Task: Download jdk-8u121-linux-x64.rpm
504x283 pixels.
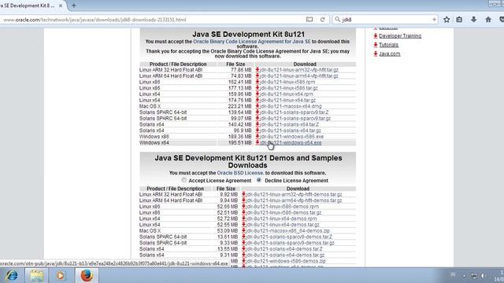Action: pyautogui.click(x=287, y=94)
